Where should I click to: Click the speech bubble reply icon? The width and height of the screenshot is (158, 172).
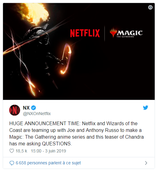(x=12, y=163)
